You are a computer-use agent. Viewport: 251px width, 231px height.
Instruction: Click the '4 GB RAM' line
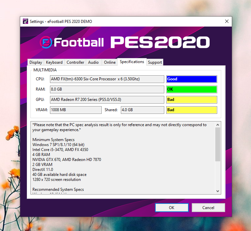coord(41,155)
